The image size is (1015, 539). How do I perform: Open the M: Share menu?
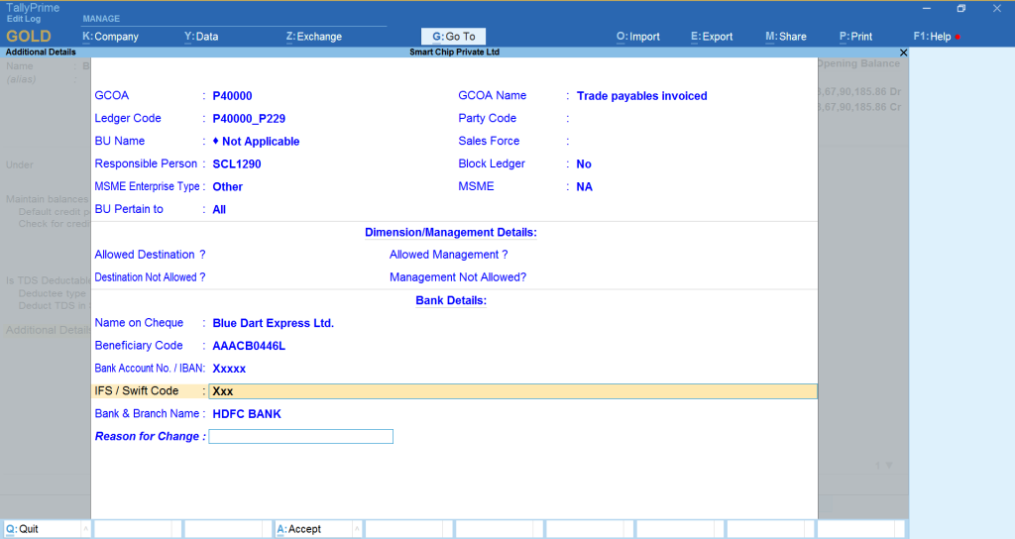pyautogui.click(x=785, y=37)
